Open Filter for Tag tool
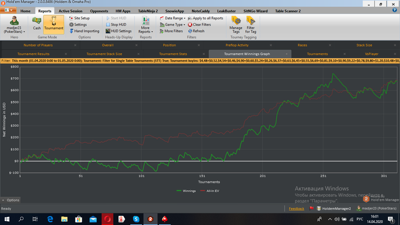 pos(250,25)
